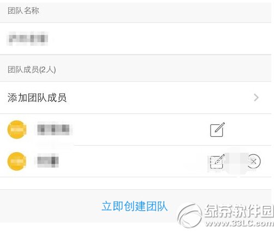This screenshot has width=274, height=234.
Task: Select the first member row's blank area
Action: coord(140,130)
